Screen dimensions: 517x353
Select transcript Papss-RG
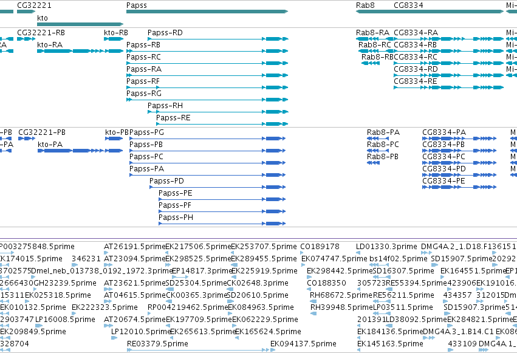(x=207, y=100)
